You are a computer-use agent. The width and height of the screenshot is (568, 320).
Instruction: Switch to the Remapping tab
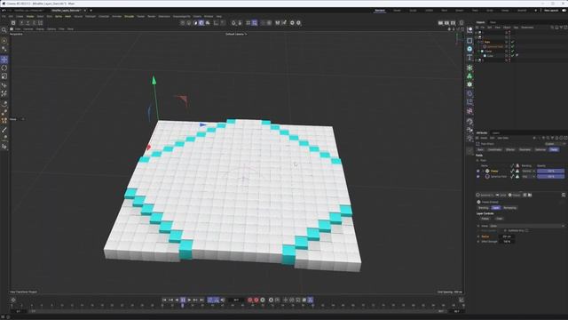509,208
